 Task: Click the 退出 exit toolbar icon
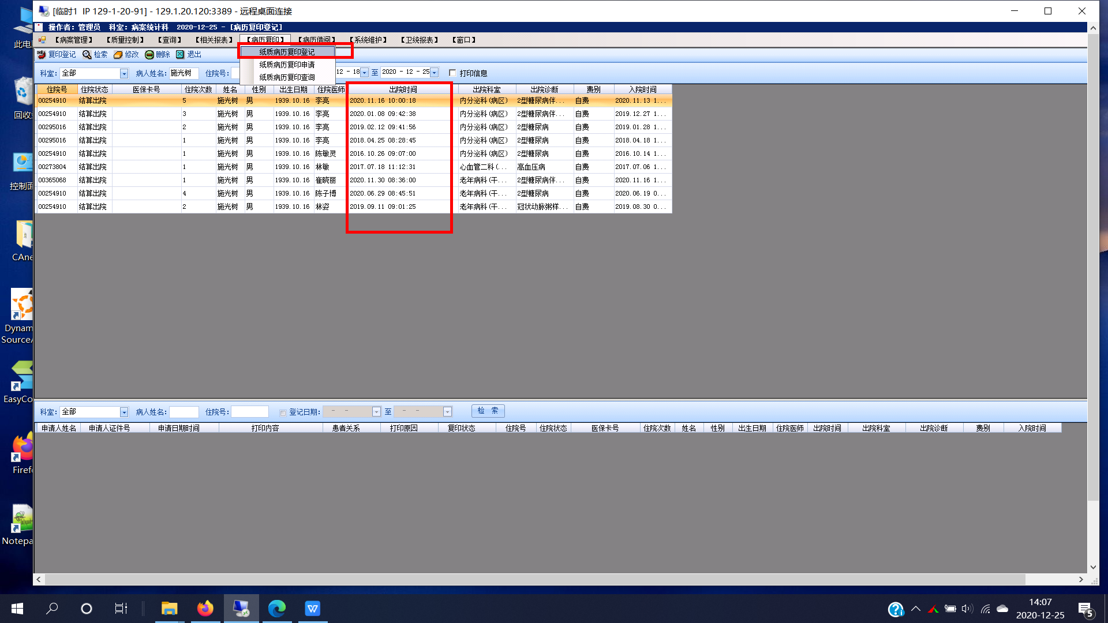coord(181,54)
